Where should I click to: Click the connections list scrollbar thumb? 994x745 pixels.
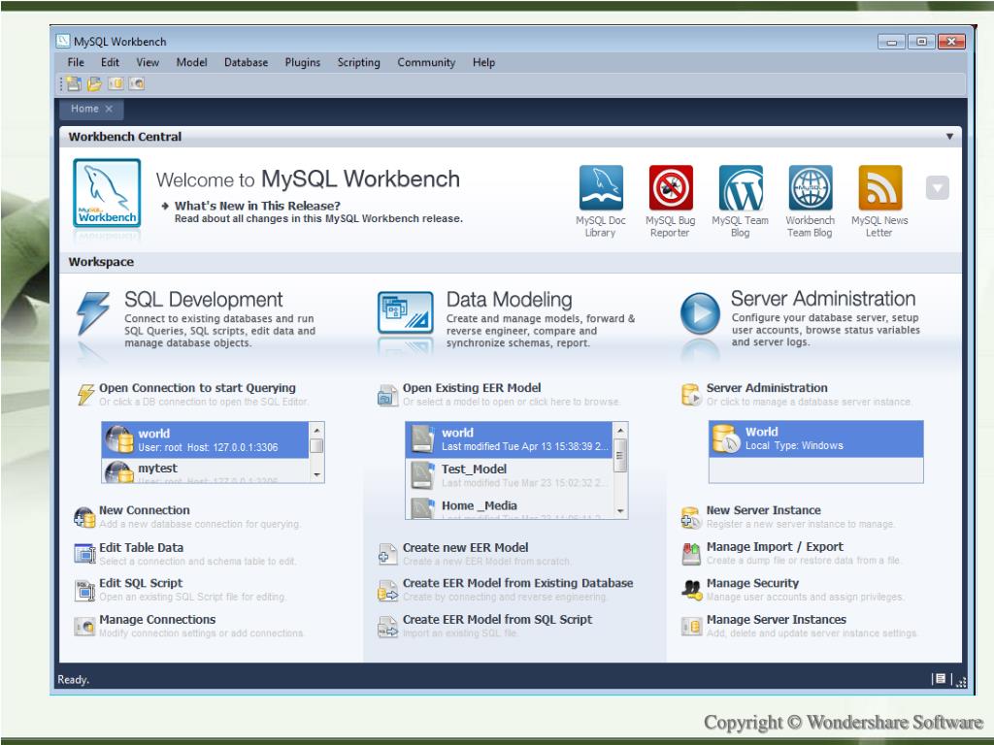click(x=317, y=445)
